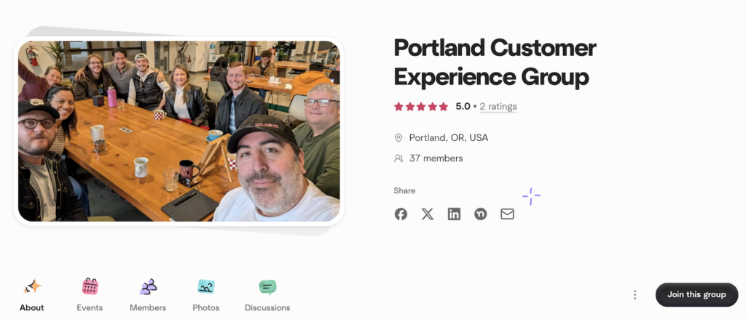Share the group on Facebook
The image size is (746, 319).
[x=401, y=214]
